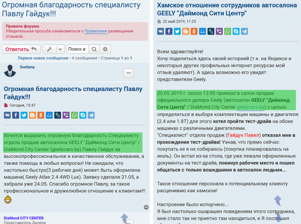Open Svetlana's user profile link

[x=27, y=67]
